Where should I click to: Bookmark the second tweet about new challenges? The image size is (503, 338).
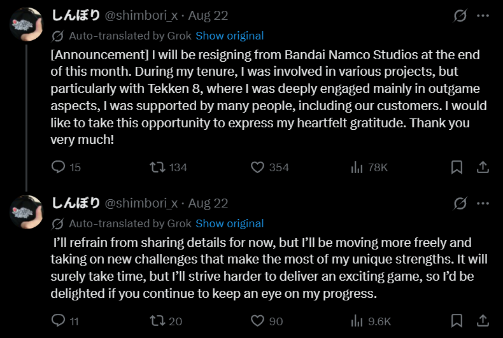click(x=457, y=321)
